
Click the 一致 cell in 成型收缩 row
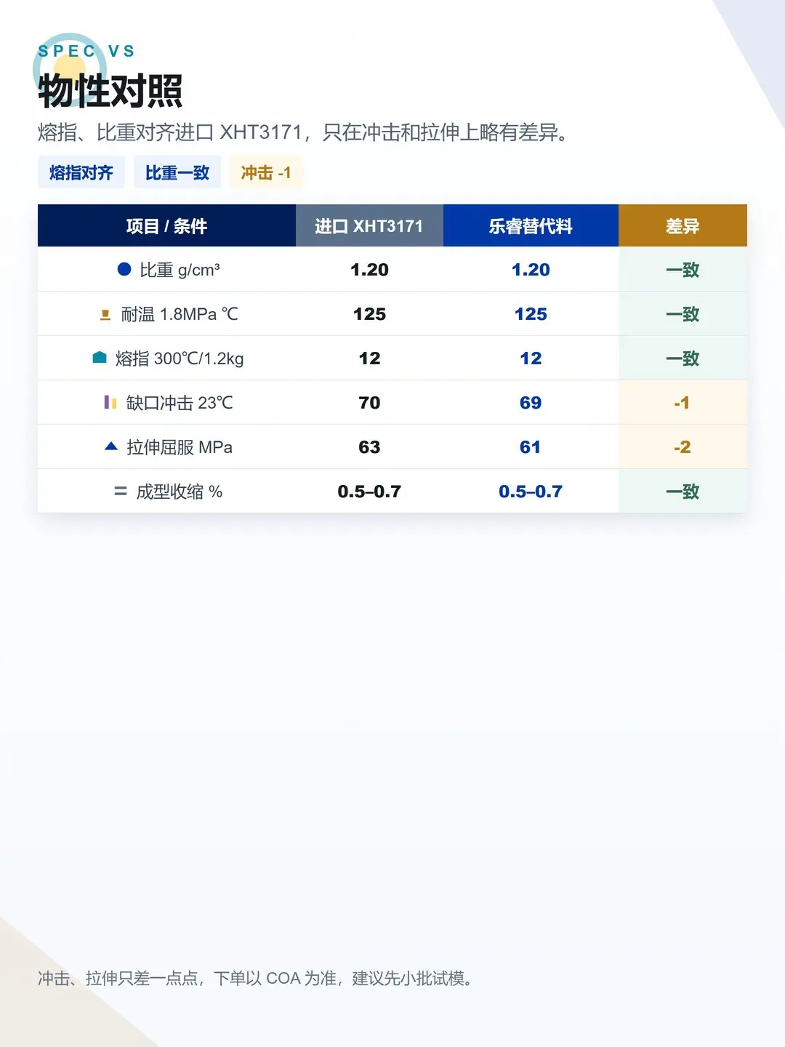683,491
